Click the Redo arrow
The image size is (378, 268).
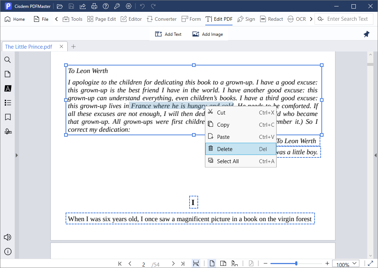153,6
